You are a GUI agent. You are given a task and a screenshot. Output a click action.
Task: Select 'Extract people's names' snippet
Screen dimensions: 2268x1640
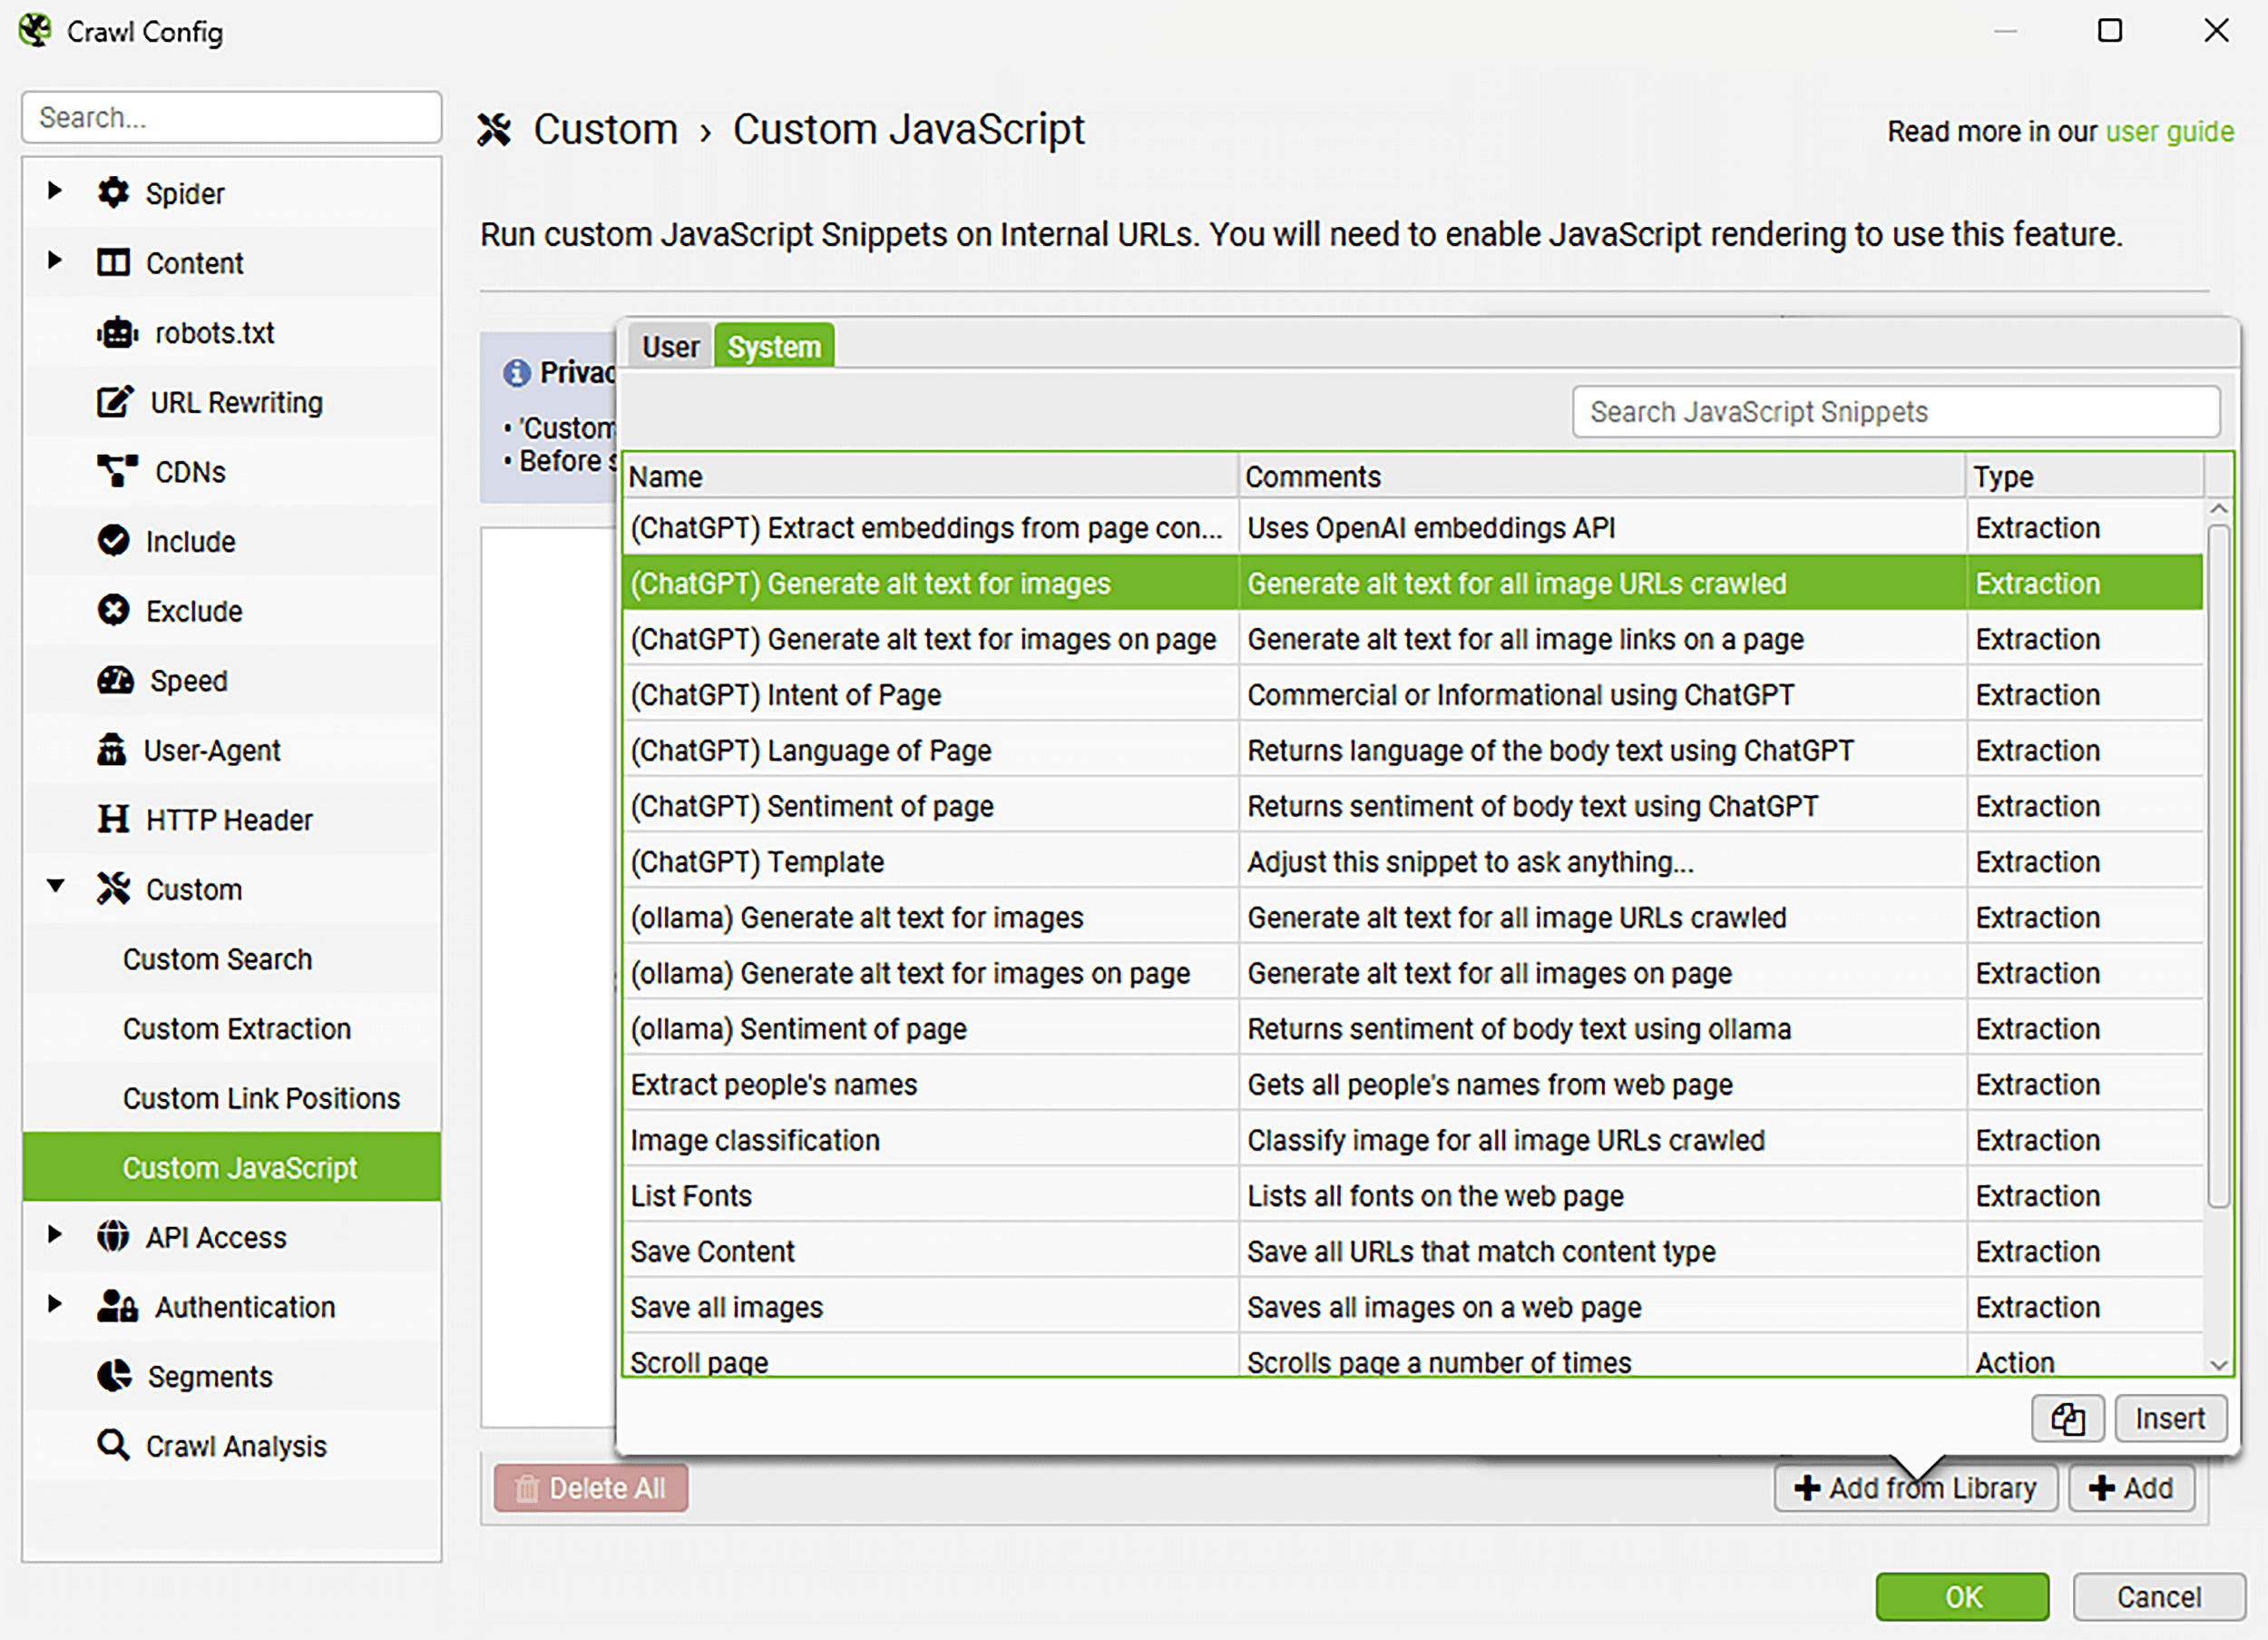click(1414, 1085)
